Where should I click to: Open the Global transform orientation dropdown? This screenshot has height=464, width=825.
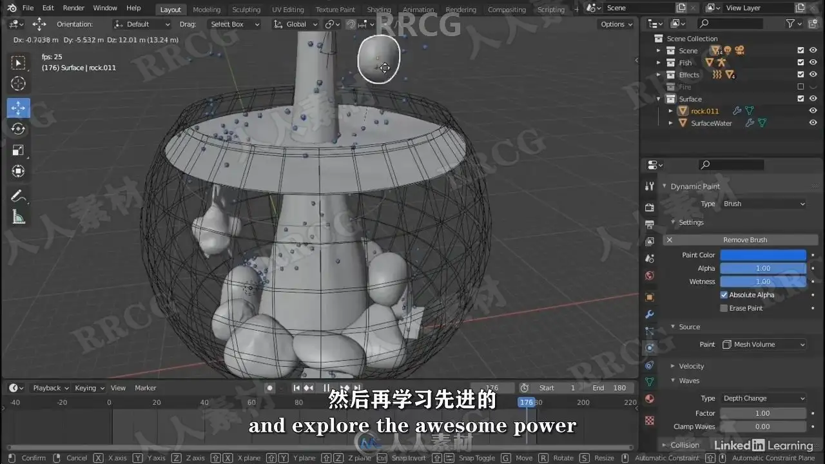pyautogui.click(x=296, y=24)
